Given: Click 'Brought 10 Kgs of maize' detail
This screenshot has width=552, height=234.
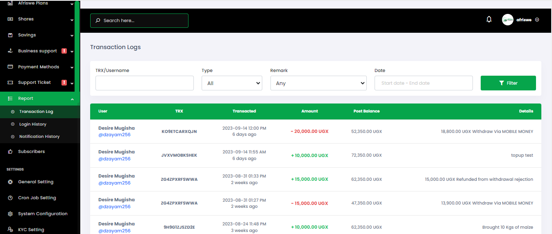Looking at the screenshot, I should click(508, 227).
